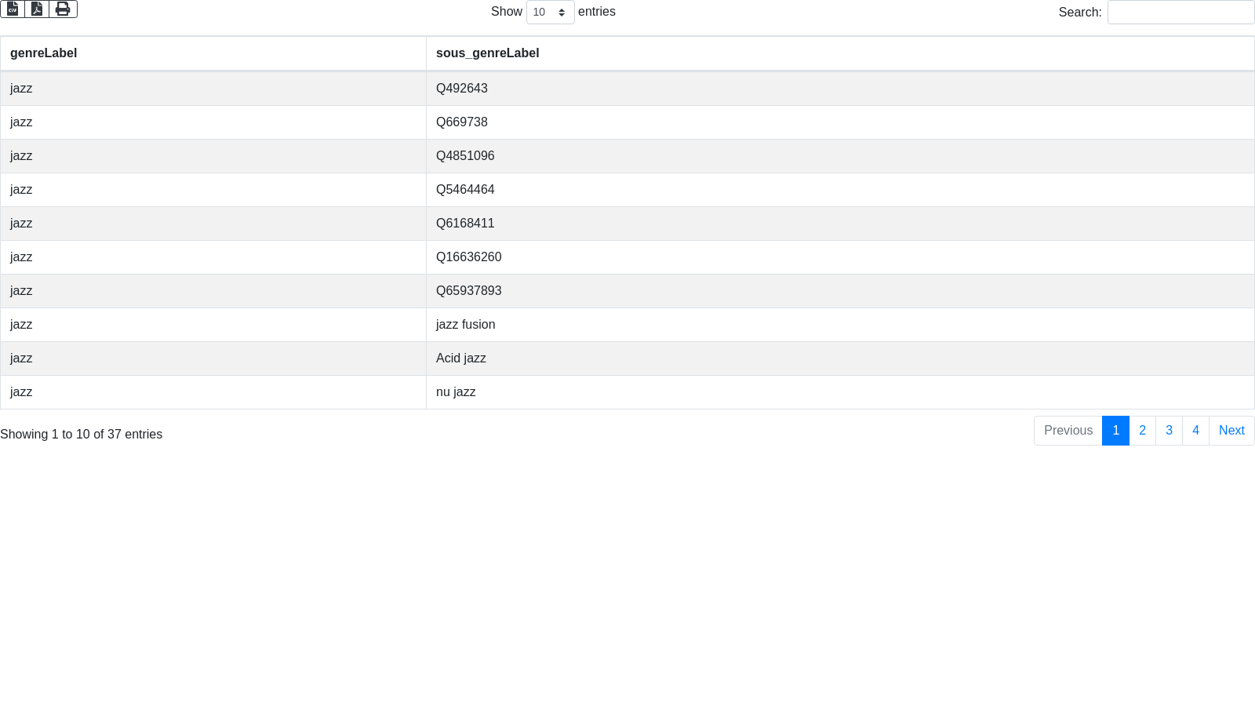The image size is (1255, 706).
Task: Open page 4 of the table
Action: click(x=1195, y=431)
